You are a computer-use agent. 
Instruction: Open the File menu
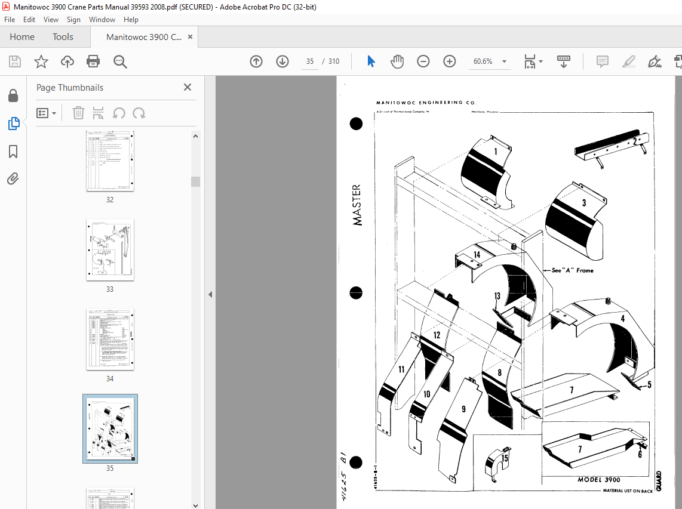[x=10, y=20]
